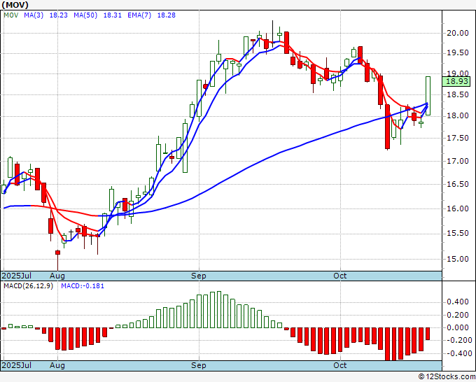Click the 0.000 MACD axis label
Screen dimensions: 476x382
tap(458, 327)
